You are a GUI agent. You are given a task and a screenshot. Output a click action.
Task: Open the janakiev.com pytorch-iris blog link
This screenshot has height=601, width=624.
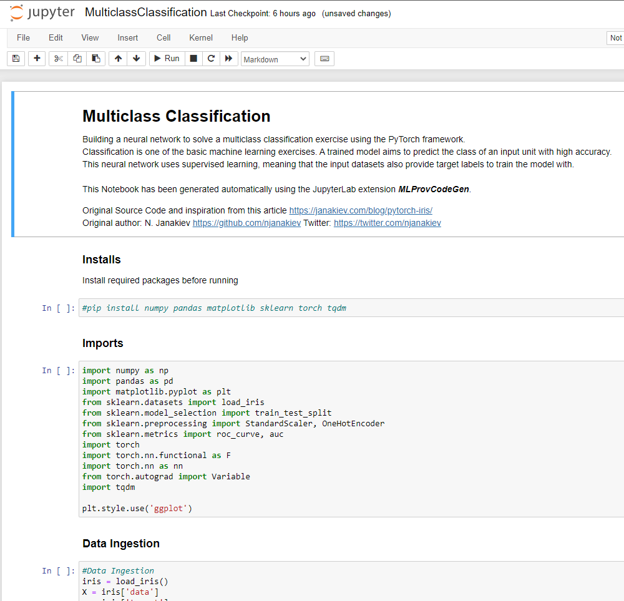(x=361, y=210)
